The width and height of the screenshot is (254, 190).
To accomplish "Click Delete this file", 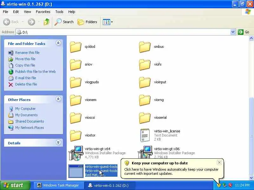I will pos(26,84).
